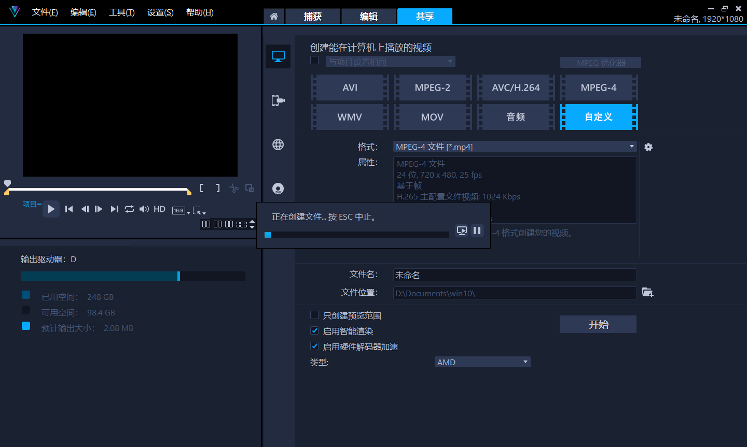Select the device output category icon

point(278,100)
